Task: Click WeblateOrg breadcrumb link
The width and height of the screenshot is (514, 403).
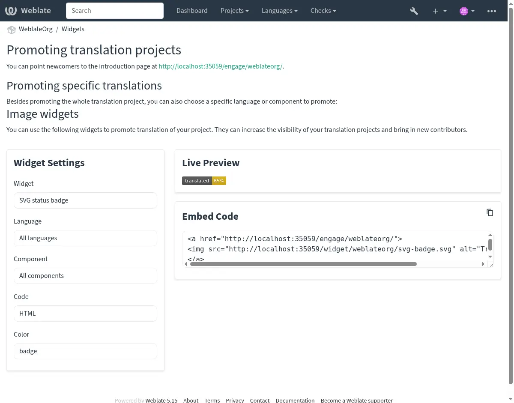Action: coord(36,29)
